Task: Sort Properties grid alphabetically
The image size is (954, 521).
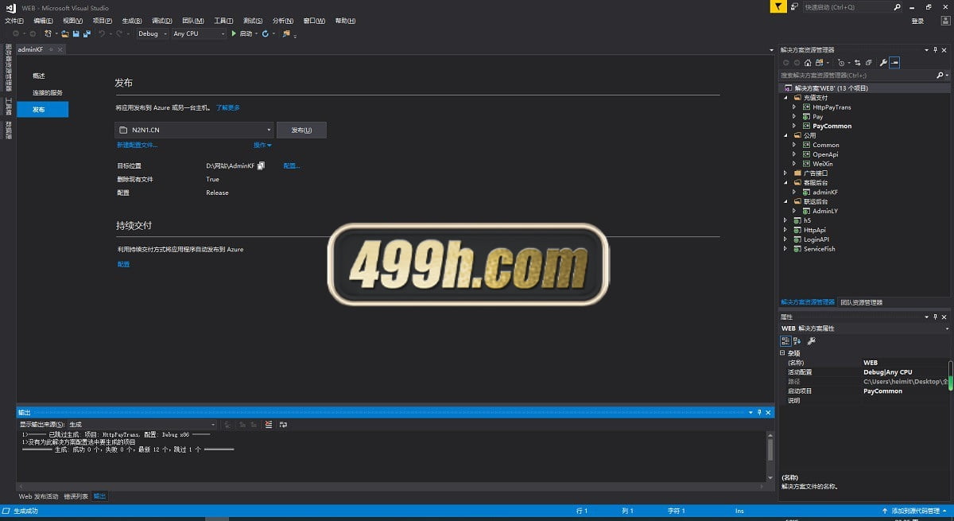Action: pos(797,340)
